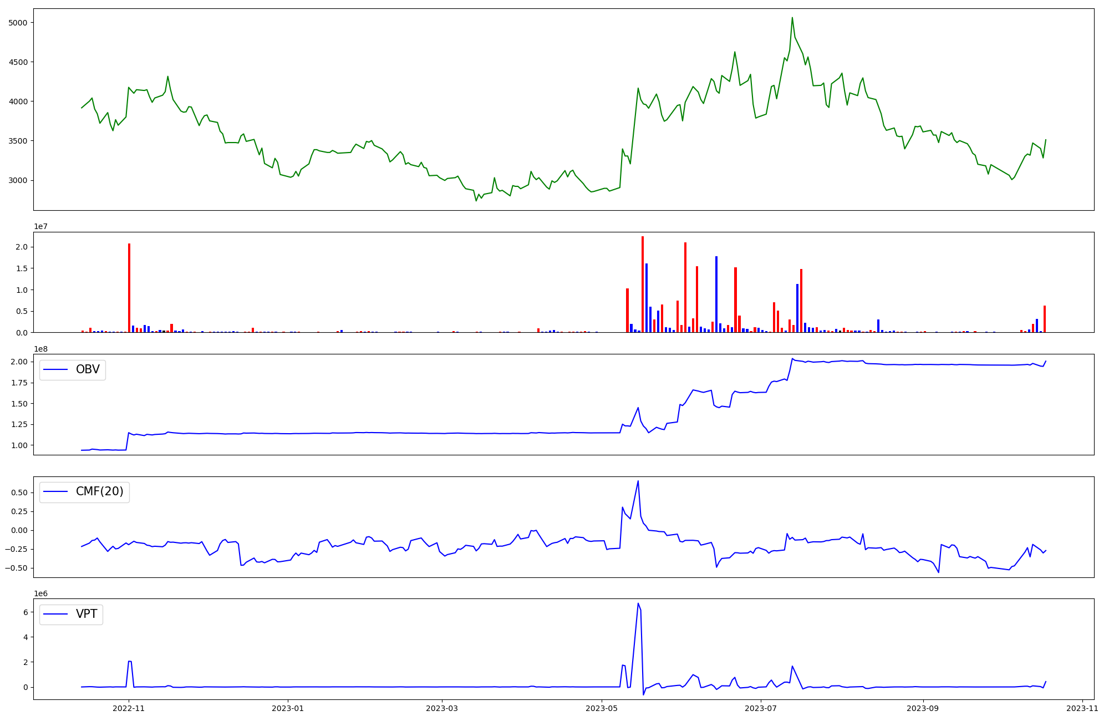Screen dimensions: 1109x721
Task: Click the 2023-09 date tick label
Action: click(x=923, y=708)
